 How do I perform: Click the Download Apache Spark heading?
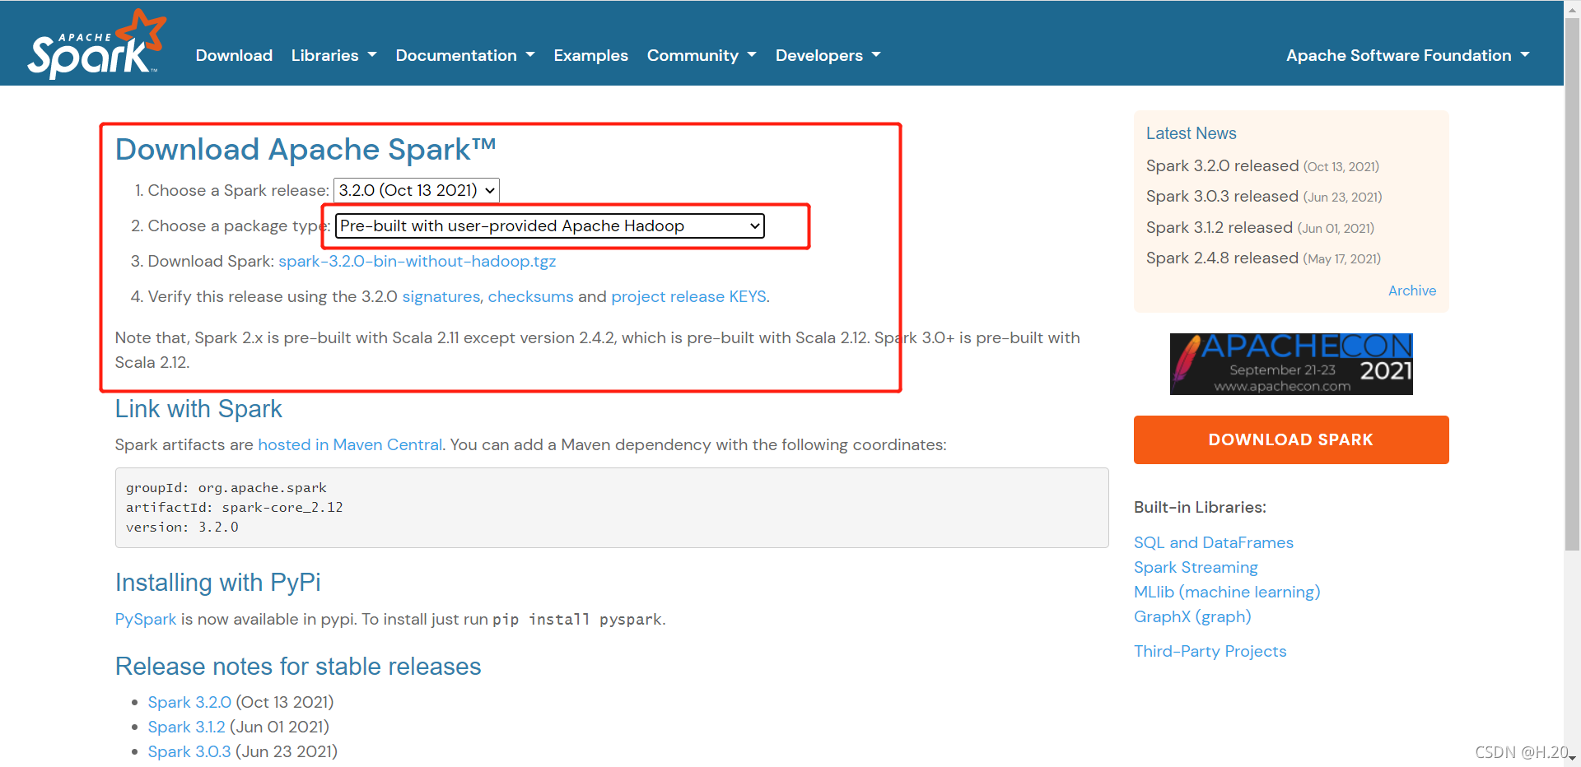(305, 150)
